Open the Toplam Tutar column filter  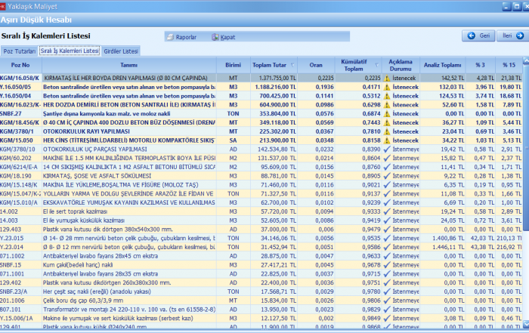(292, 65)
